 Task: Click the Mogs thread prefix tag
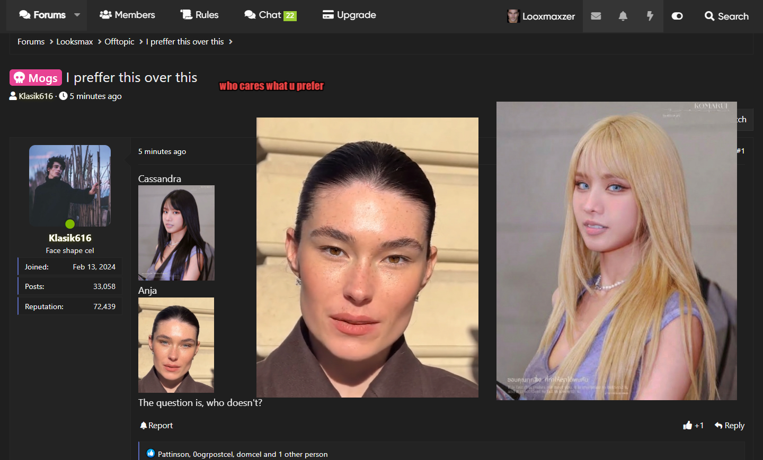[36, 78]
